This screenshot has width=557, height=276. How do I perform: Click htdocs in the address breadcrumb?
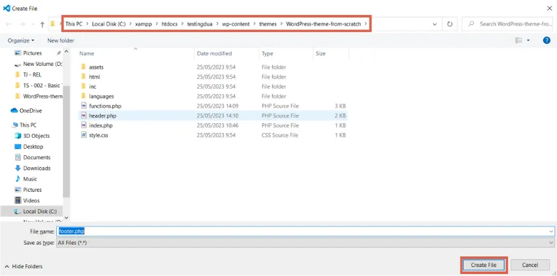[x=169, y=24]
